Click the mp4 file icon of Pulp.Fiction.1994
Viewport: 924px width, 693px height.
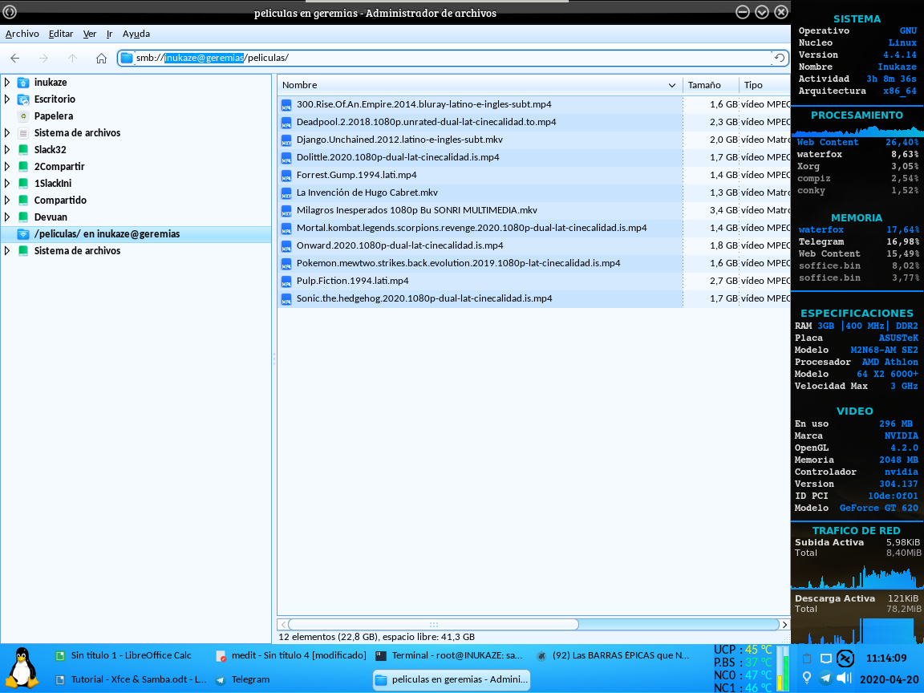point(286,282)
